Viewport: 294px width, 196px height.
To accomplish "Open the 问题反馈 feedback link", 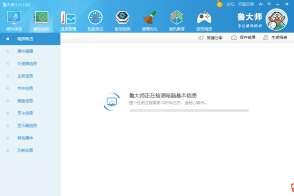I will tap(245, 4).
